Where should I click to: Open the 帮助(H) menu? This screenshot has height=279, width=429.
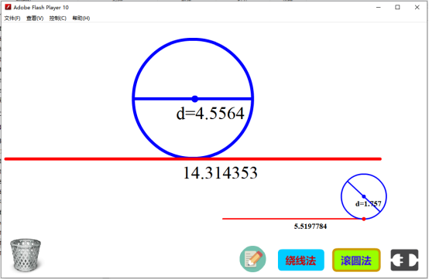81,19
